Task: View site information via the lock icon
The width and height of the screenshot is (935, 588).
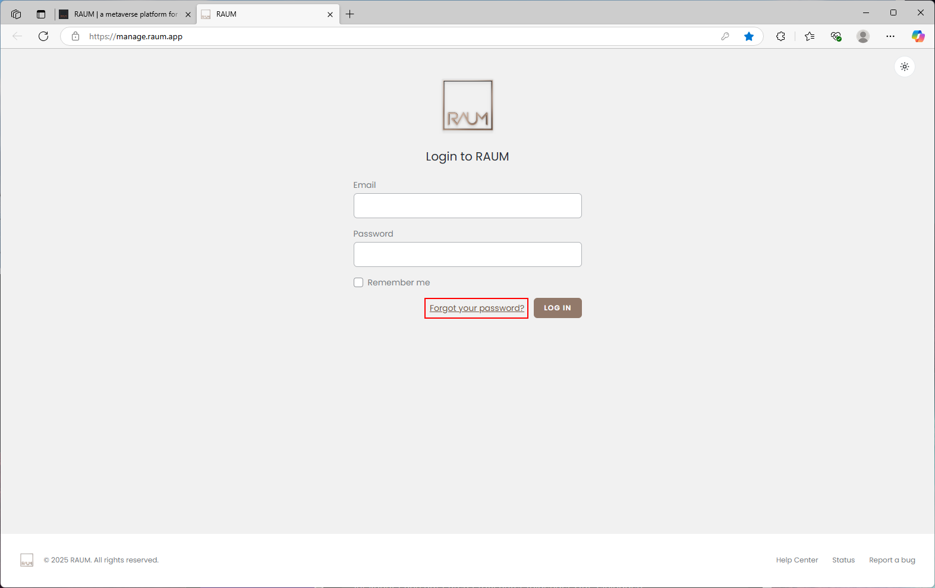Action: tap(75, 36)
